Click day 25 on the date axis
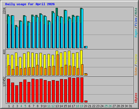 (x=106, y=106)
